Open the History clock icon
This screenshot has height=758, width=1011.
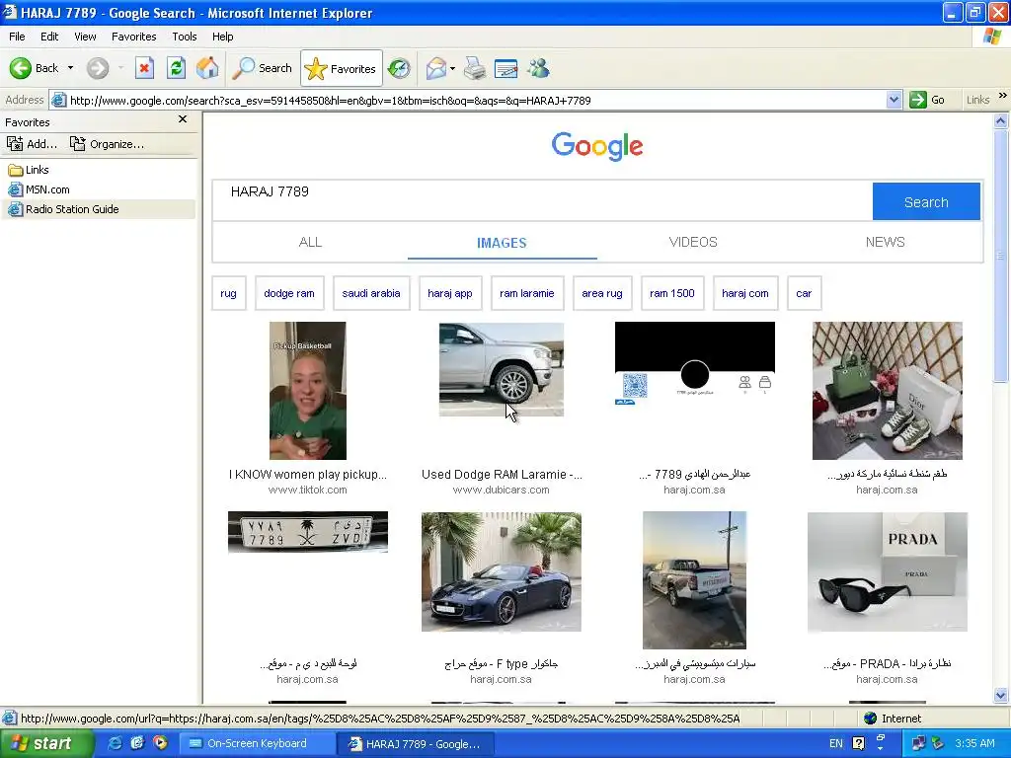pyautogui.click(x=399, y=68)
